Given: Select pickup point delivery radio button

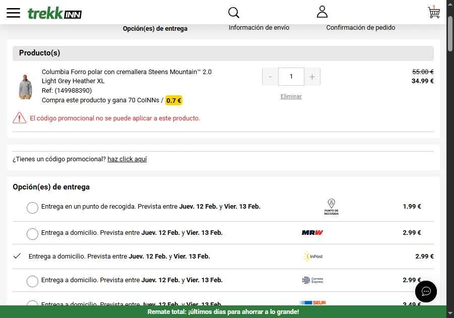Looking at the screenshot, I should click(32, 208).
